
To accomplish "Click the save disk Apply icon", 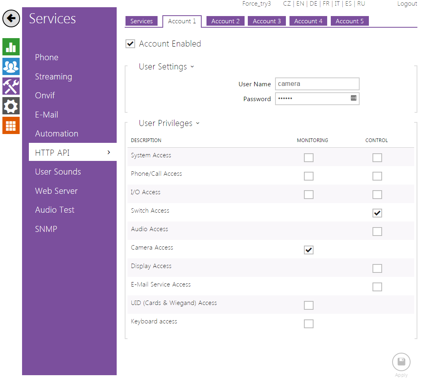I will pyautogui.click(x=401, y=362).
